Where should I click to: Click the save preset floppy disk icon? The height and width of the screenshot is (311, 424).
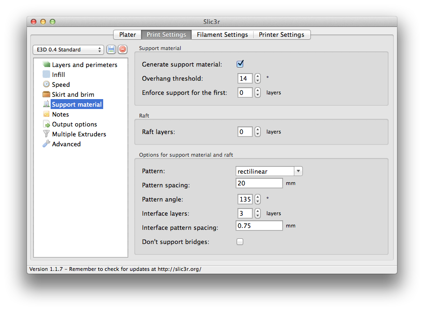(x=111, y=50)
